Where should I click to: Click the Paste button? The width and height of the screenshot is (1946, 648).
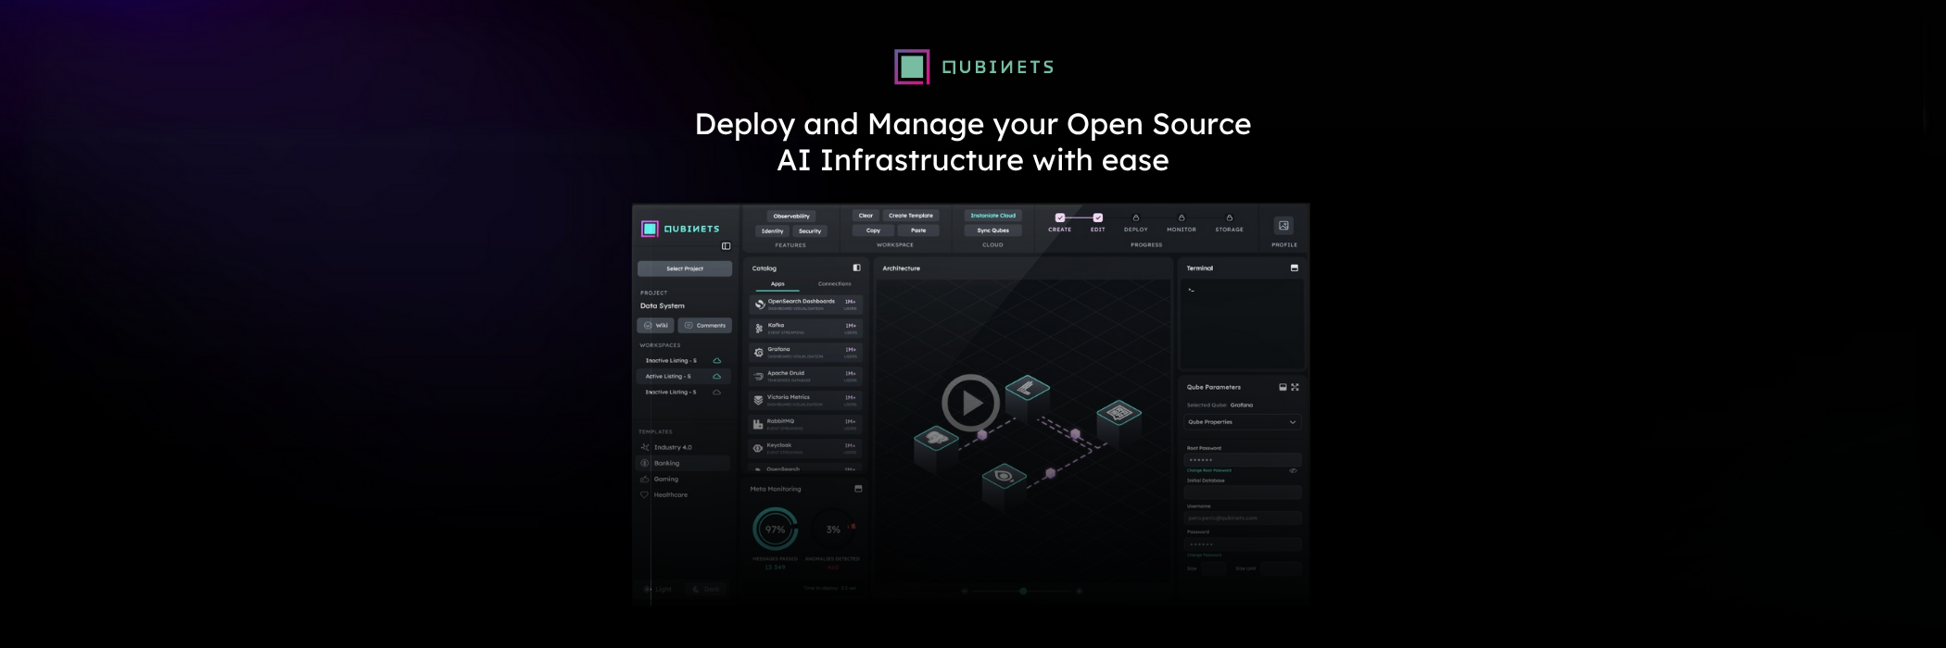tap(918, 231)
